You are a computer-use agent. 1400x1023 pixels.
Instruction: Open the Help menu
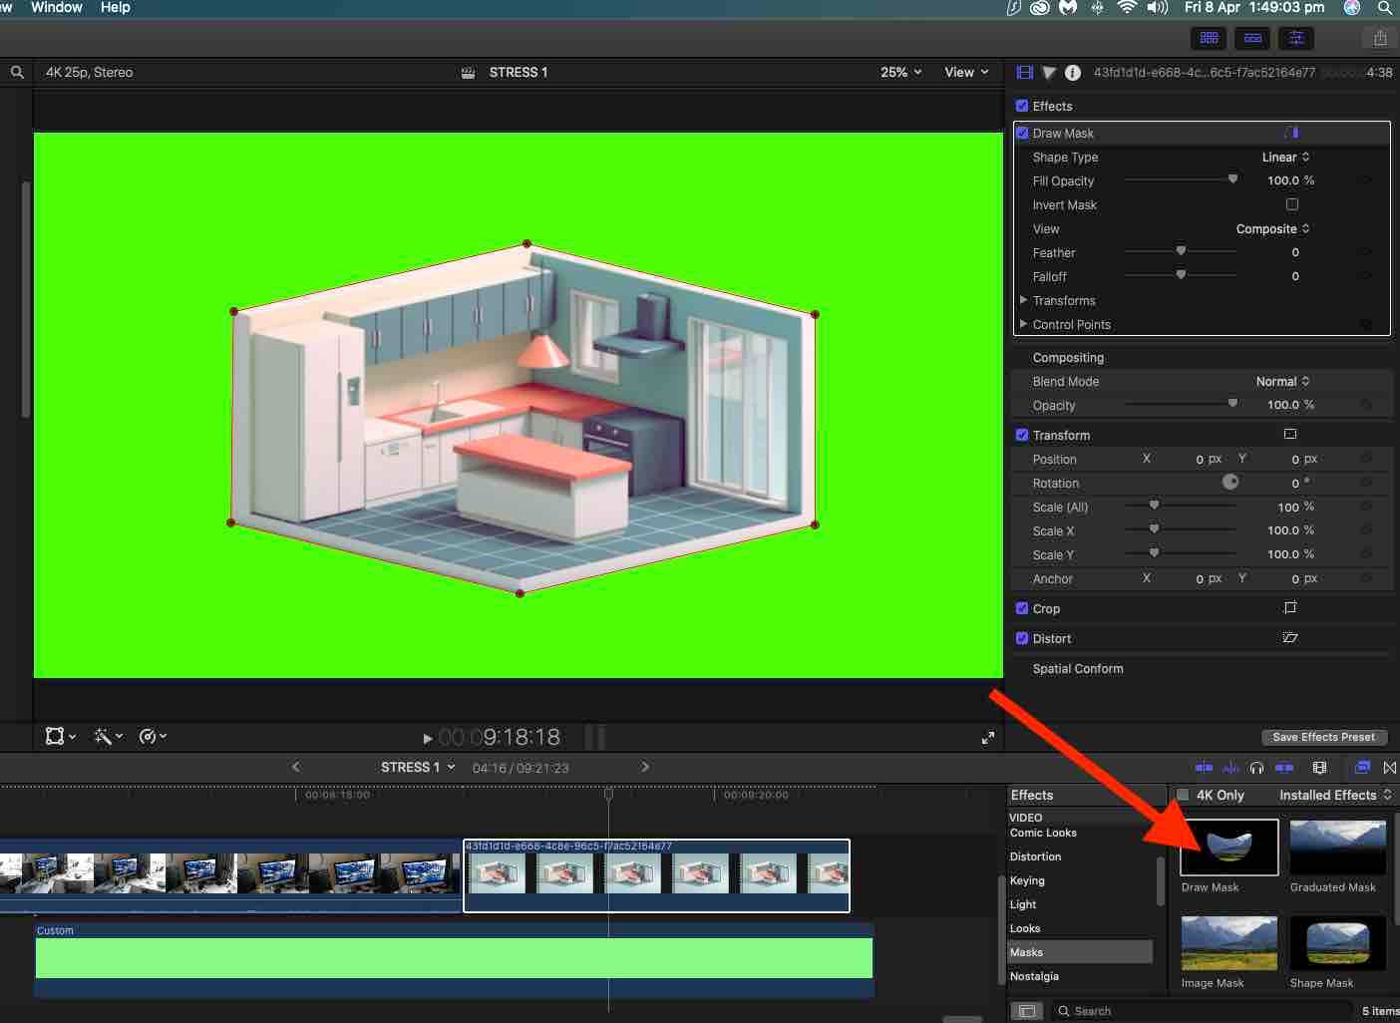(x=115, y=8)
